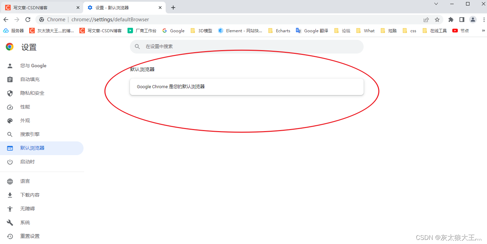Open the Google 翻译 bookmark
487x244 pixels.
click(312, 31)
